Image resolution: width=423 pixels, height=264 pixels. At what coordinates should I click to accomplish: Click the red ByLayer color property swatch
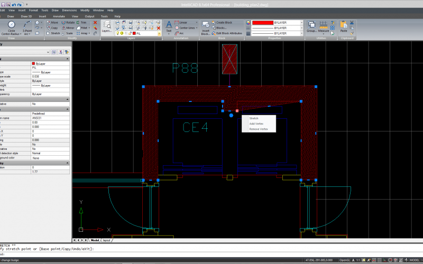[34, 63]
